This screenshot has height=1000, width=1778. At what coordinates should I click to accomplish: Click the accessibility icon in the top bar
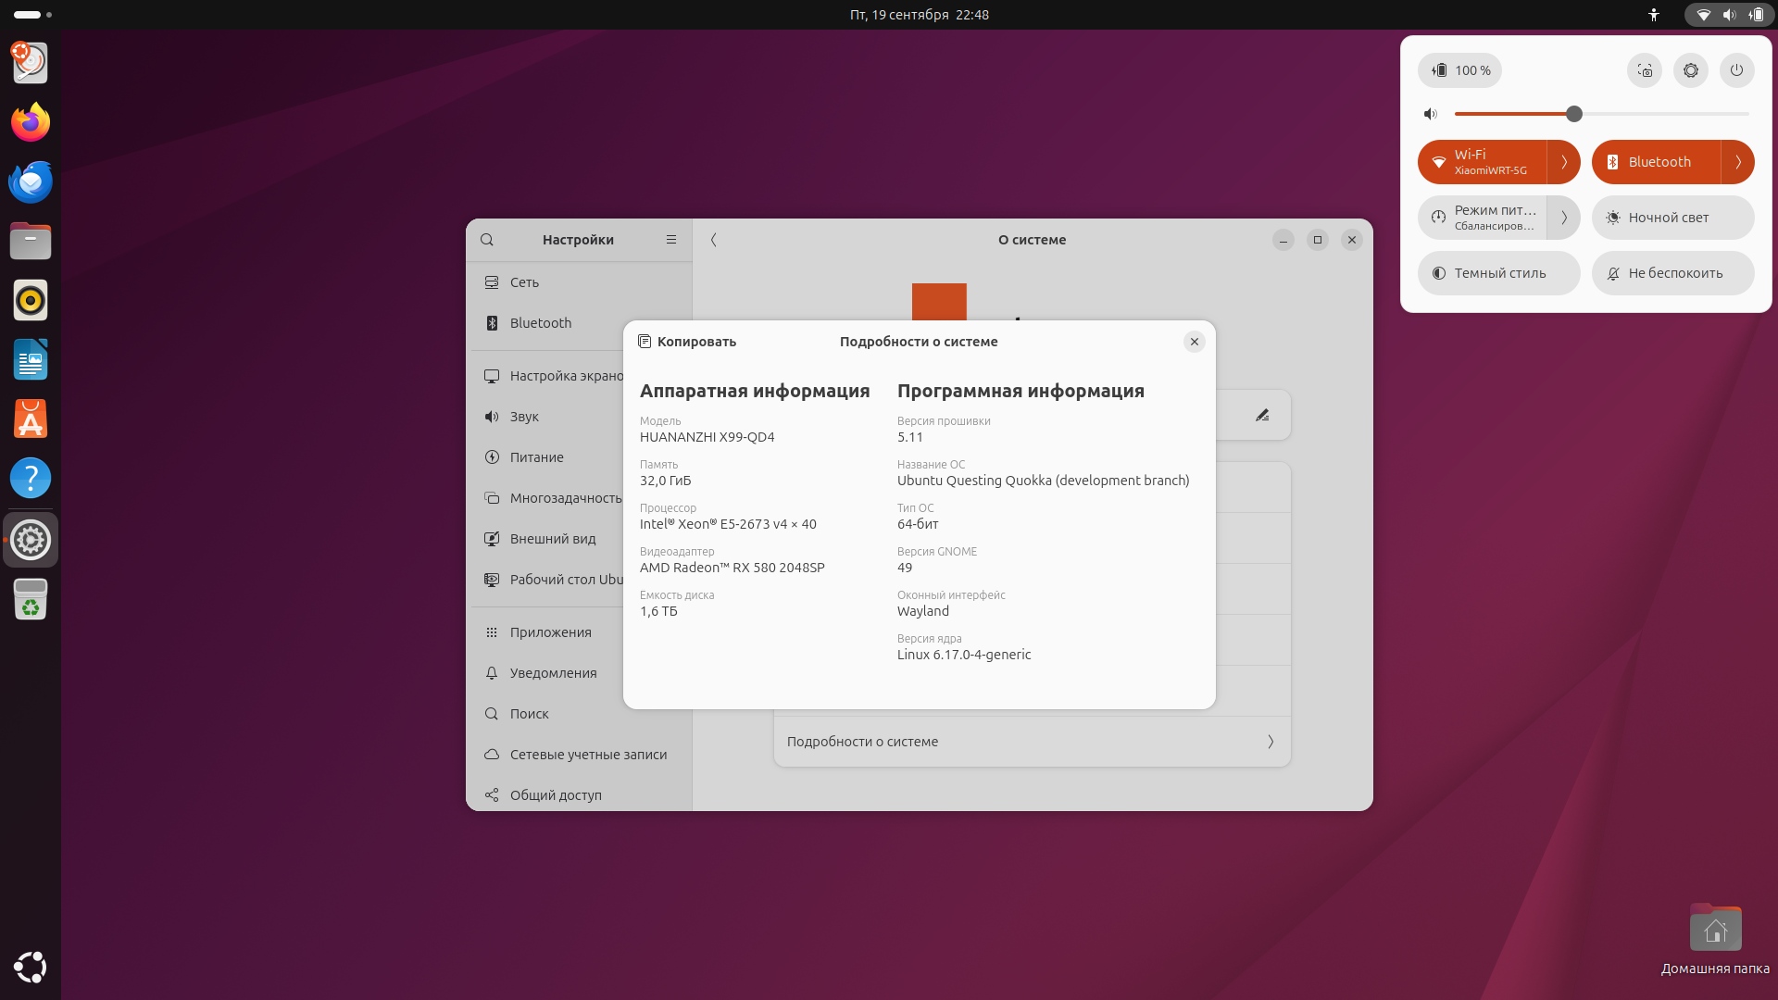click(x=1654, y=15)
